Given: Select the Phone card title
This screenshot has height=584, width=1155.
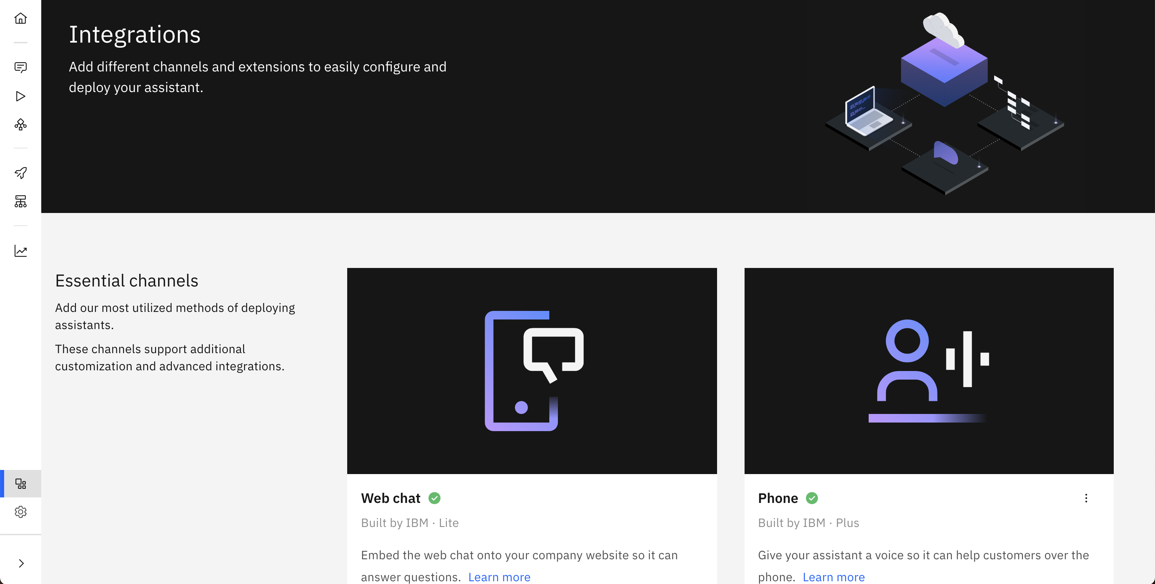Looking at the screenshot, I should click(778, 498).
